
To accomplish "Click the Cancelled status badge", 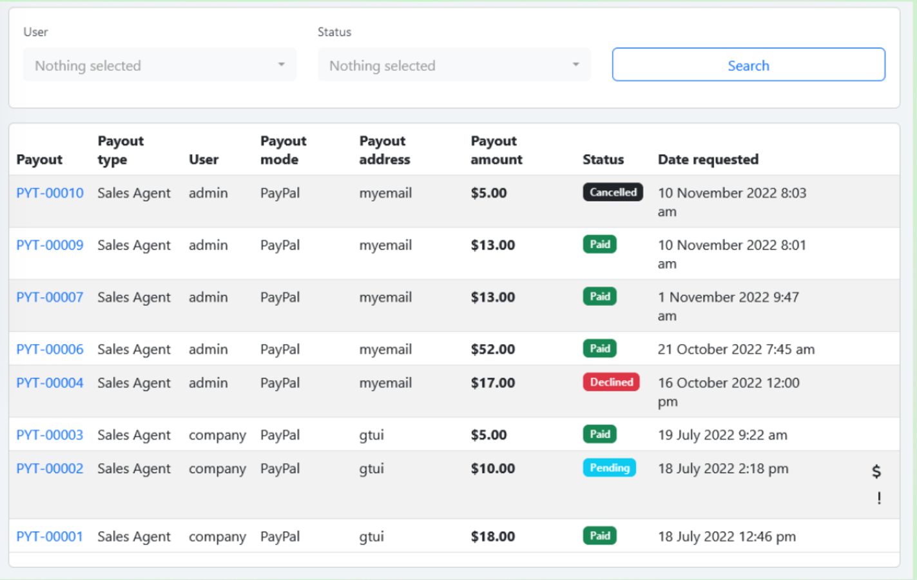I will (612, 192).
